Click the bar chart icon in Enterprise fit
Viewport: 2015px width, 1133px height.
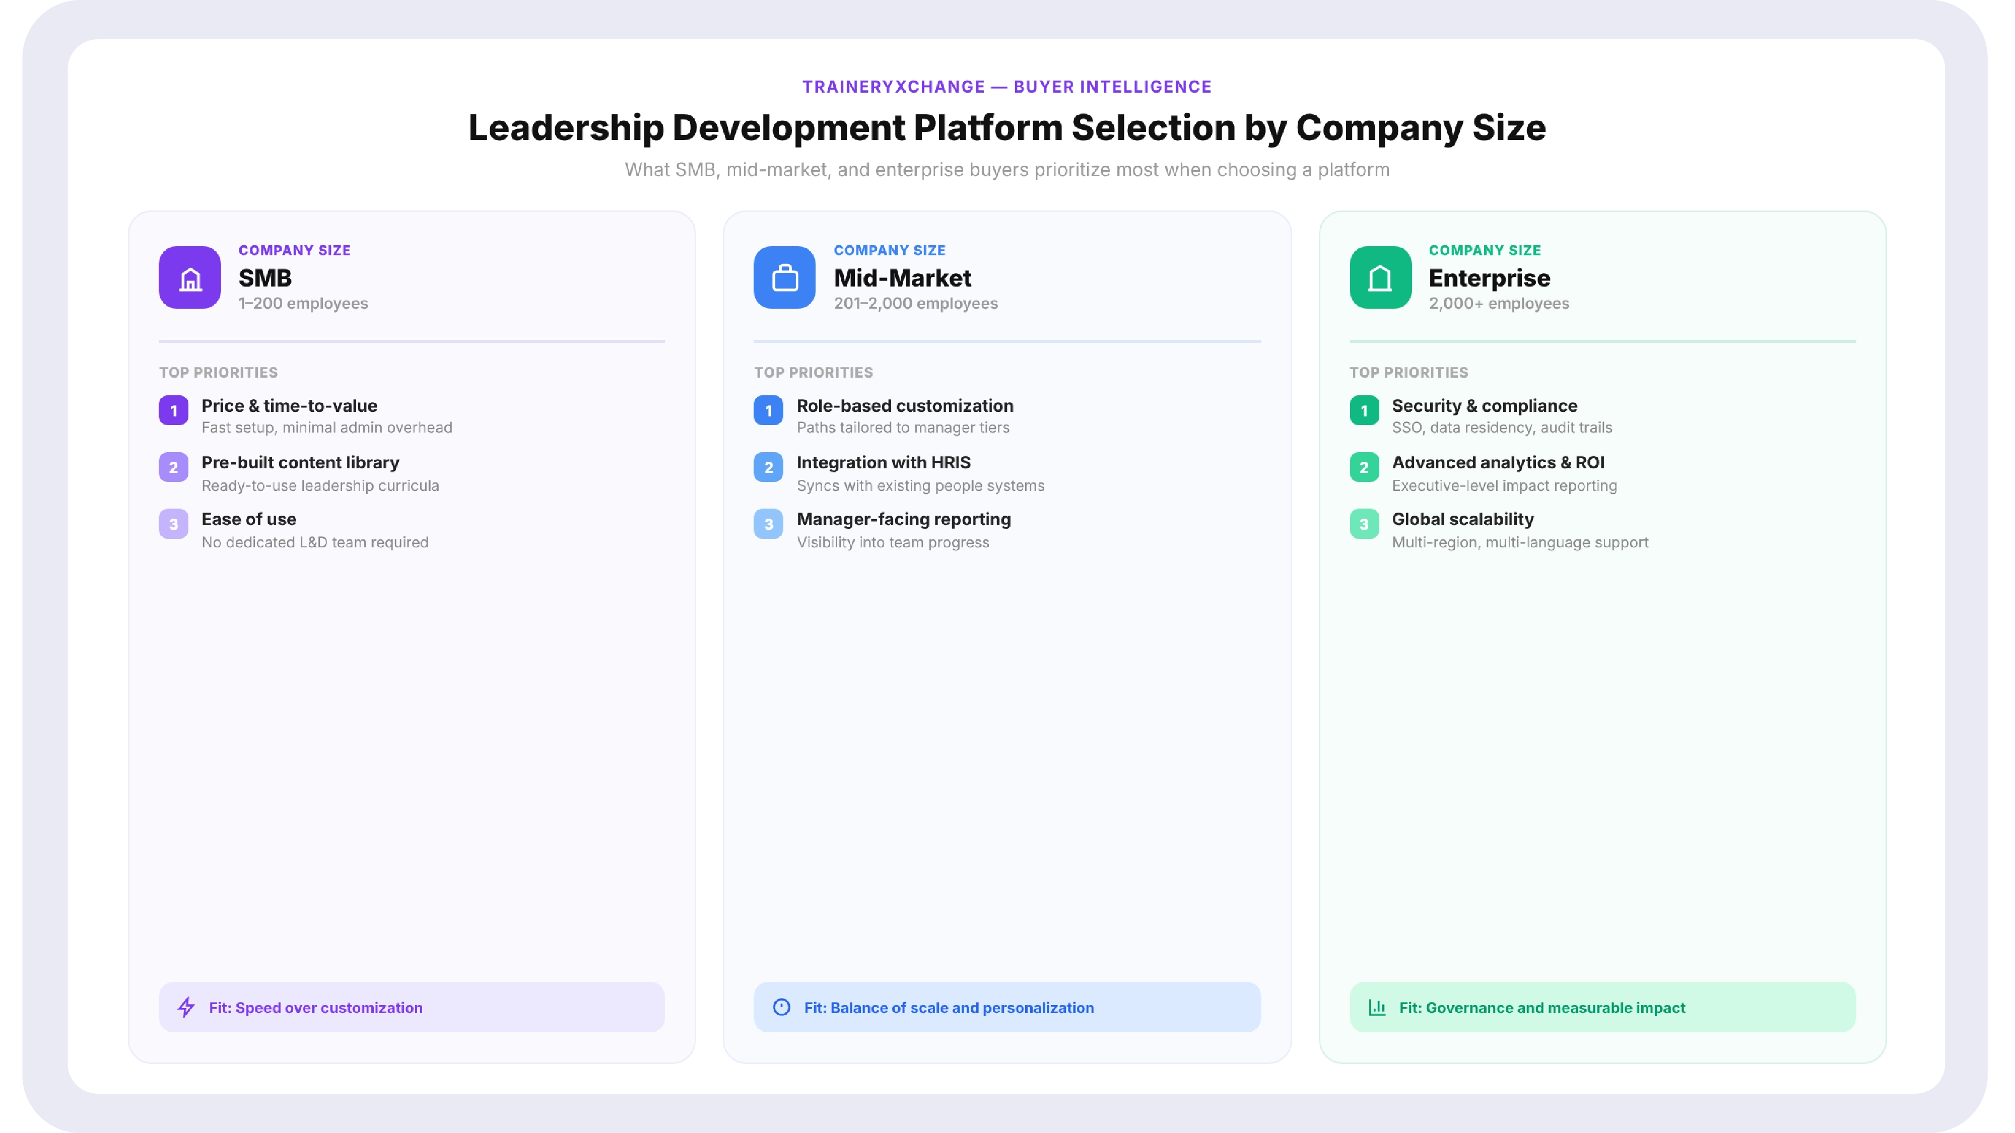click(x=1377, y=1007)
